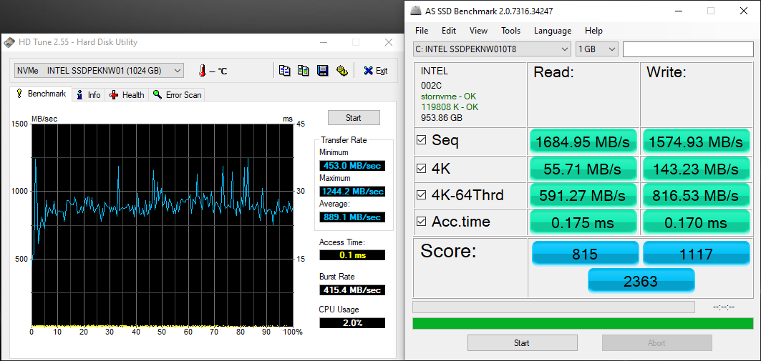Switch to the Benchmark tab in HD Tune
The height and width of the screenshot is (361, 761).
coord(42,94)
